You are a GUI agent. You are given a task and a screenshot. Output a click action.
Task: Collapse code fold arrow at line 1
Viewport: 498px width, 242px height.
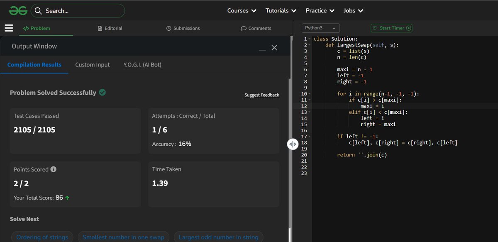309,39
